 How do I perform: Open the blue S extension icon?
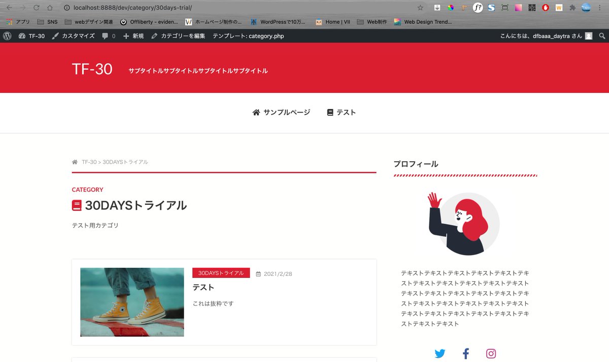(x=491, y=8)
